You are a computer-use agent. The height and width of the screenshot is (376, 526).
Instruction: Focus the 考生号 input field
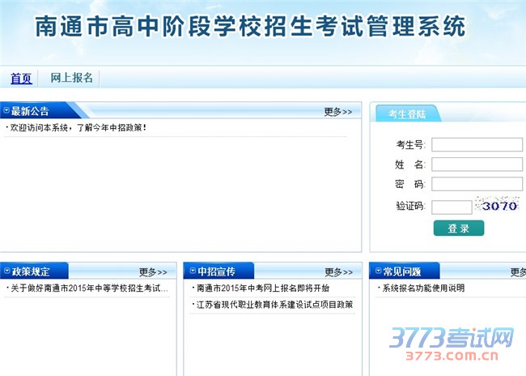[477, 145]
